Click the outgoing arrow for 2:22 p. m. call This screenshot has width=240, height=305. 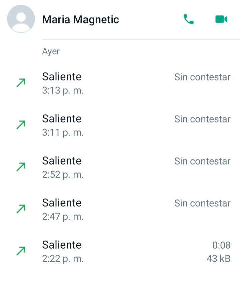pos(21,251)
